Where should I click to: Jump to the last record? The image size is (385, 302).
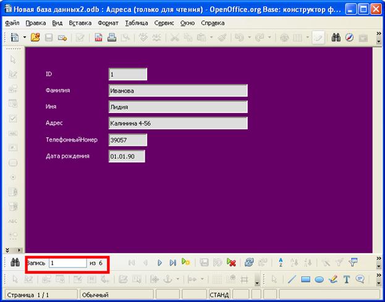[x=173, y=262]
